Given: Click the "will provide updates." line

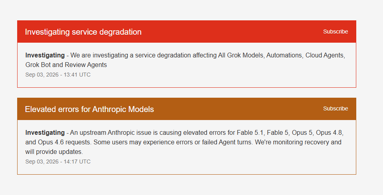Looking at the screenshot, I should [x=54, y=152].
